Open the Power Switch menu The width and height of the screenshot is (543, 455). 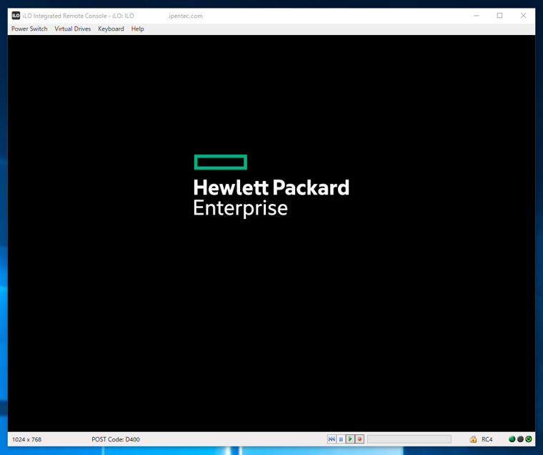29,29
